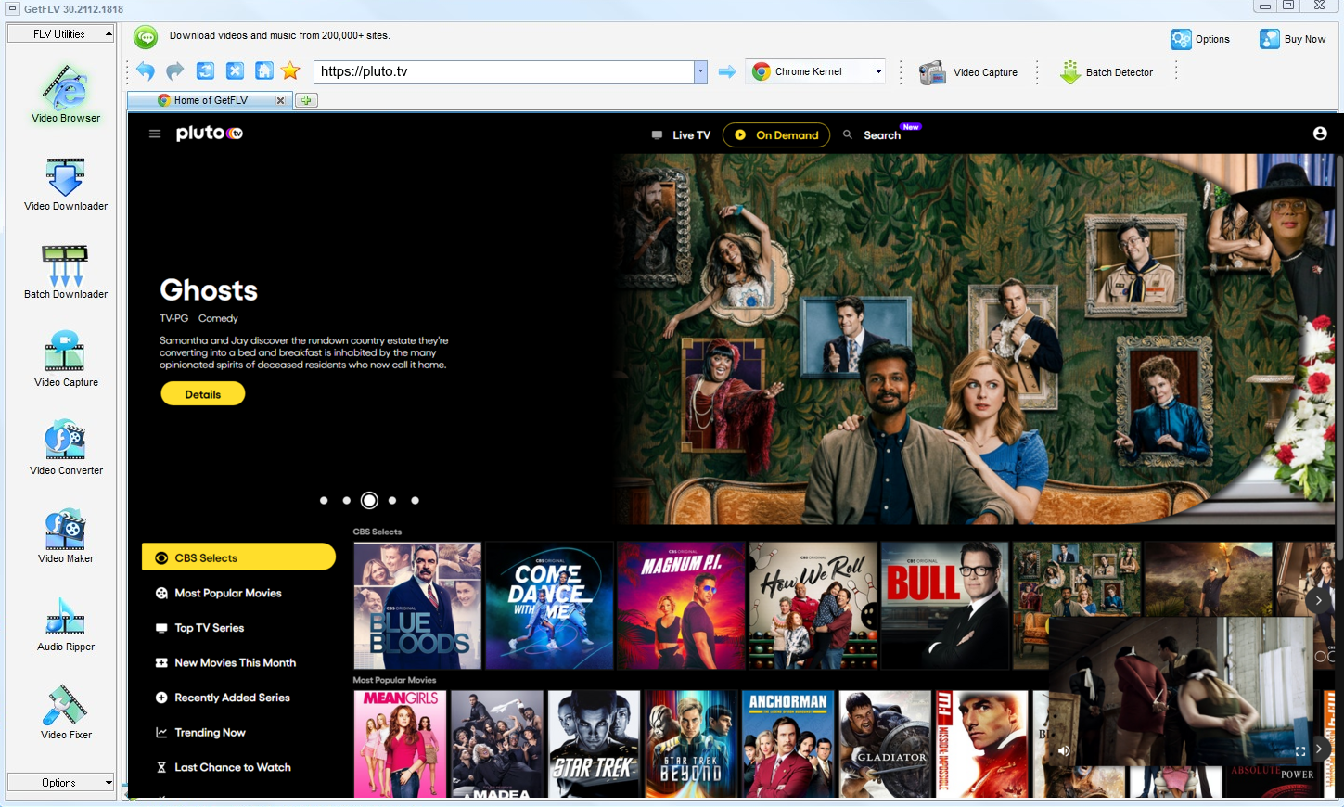The width and height of the screenshot is (1344, 807).
Task: Click the Details button for Ghosts
Action: click(203, 394)
